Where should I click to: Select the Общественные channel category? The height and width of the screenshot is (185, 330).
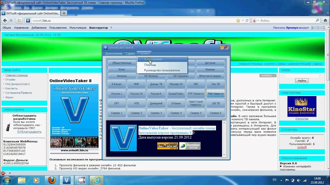[x=122, y=63]
